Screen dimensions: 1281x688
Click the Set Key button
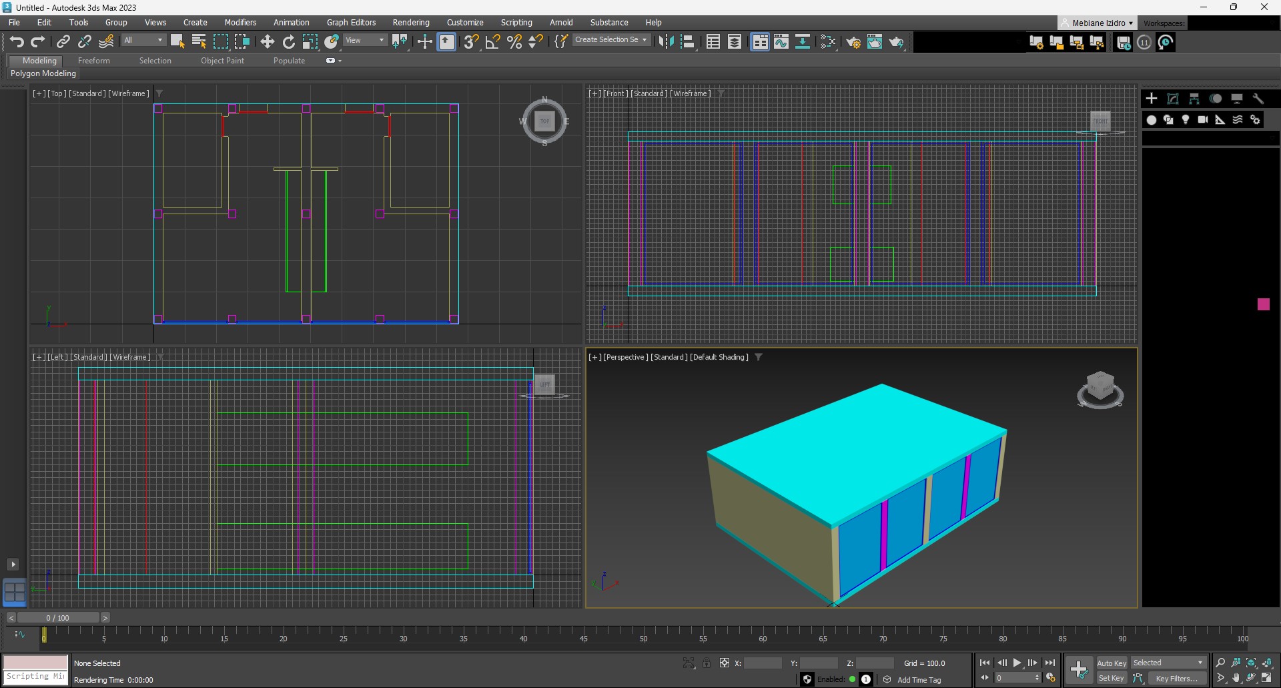point(1111,678)
